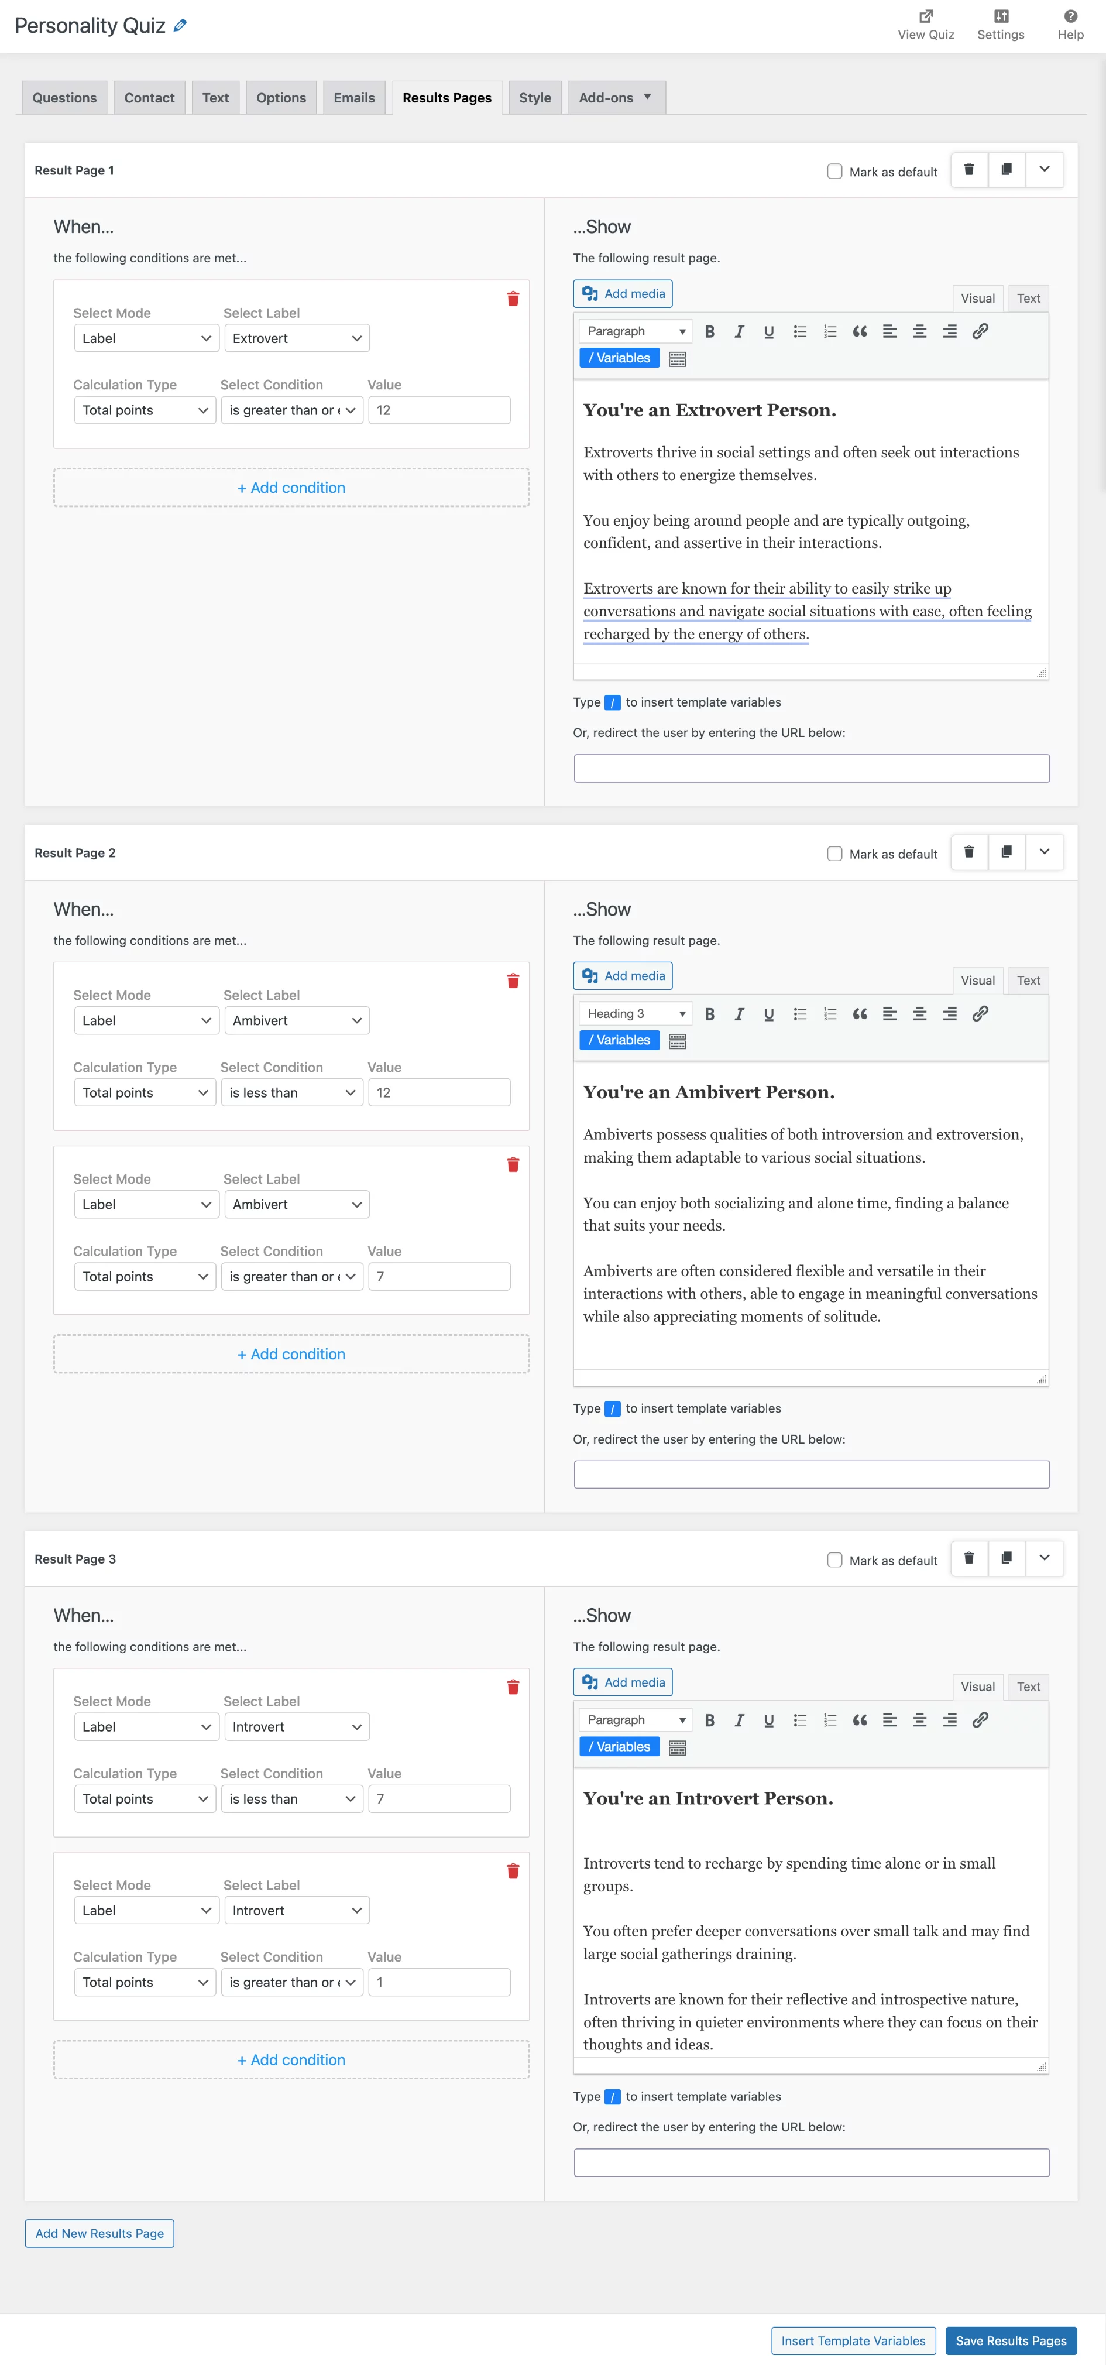This screenshot has width=1106, height=2365.
Task: Mark Result Page 3 as default
Action: (834, 1560)
